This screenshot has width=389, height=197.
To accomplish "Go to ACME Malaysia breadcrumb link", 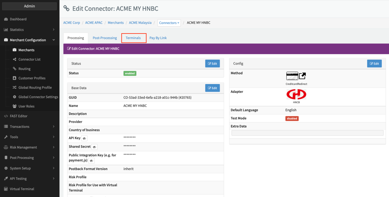I will (141, 23).
